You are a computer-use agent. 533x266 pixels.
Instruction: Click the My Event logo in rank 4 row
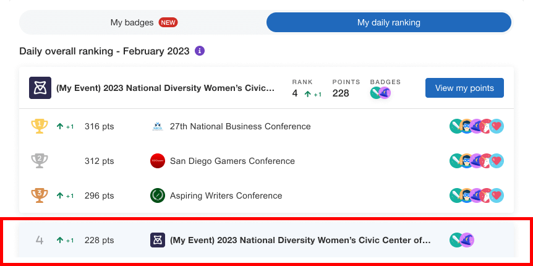158,240
